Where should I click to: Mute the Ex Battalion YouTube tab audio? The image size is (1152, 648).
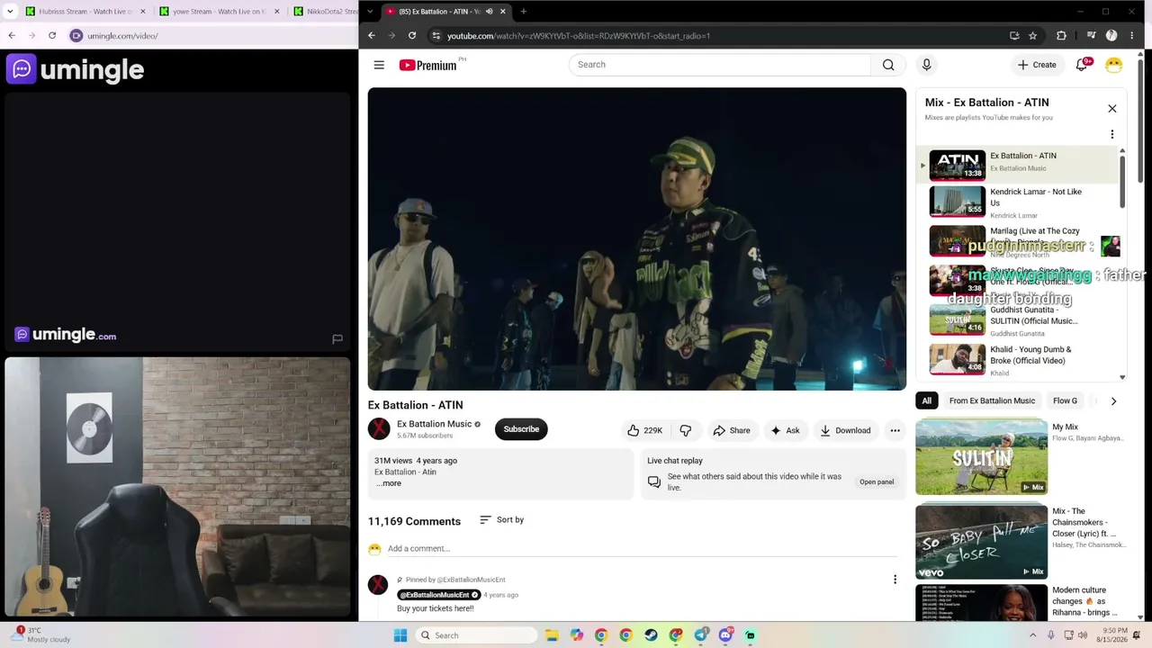tap(490, 12)
